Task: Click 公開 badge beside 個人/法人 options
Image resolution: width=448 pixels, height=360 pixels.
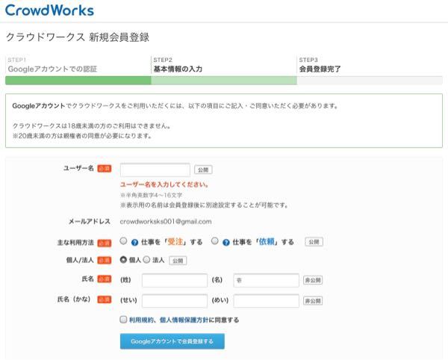Action: tap(178, 261)
